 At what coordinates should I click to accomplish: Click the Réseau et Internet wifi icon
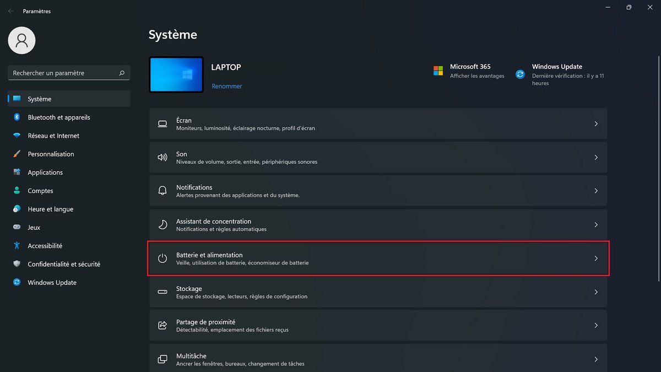point(17,136)
